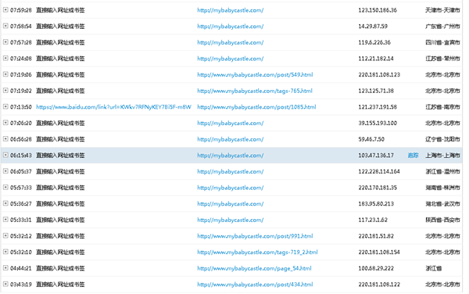Select the region 辽宁省-沈阳市
The image size is (469, 294).
pos(442,139)
